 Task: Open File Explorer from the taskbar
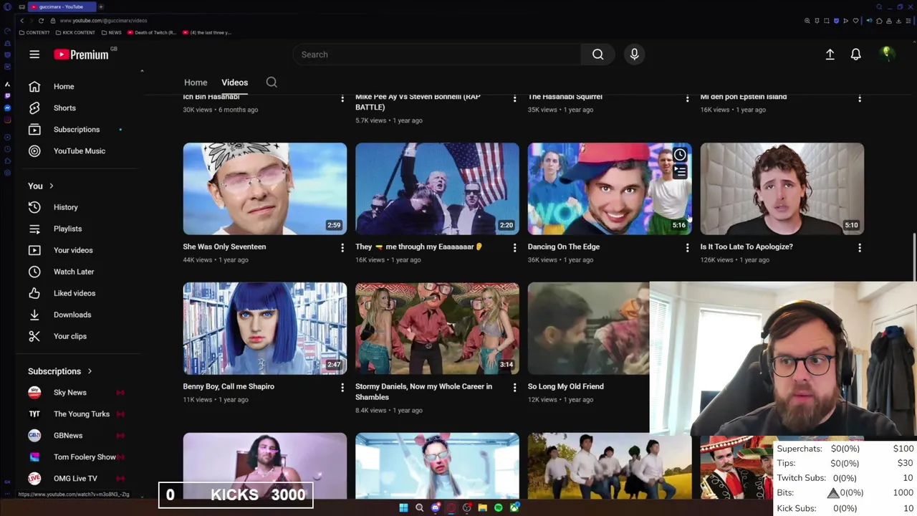[x=482, y=508]
